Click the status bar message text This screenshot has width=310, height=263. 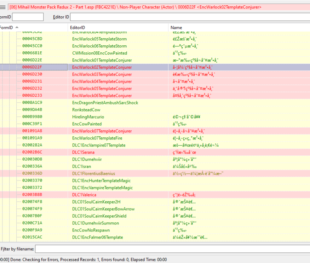pos(84,259)
